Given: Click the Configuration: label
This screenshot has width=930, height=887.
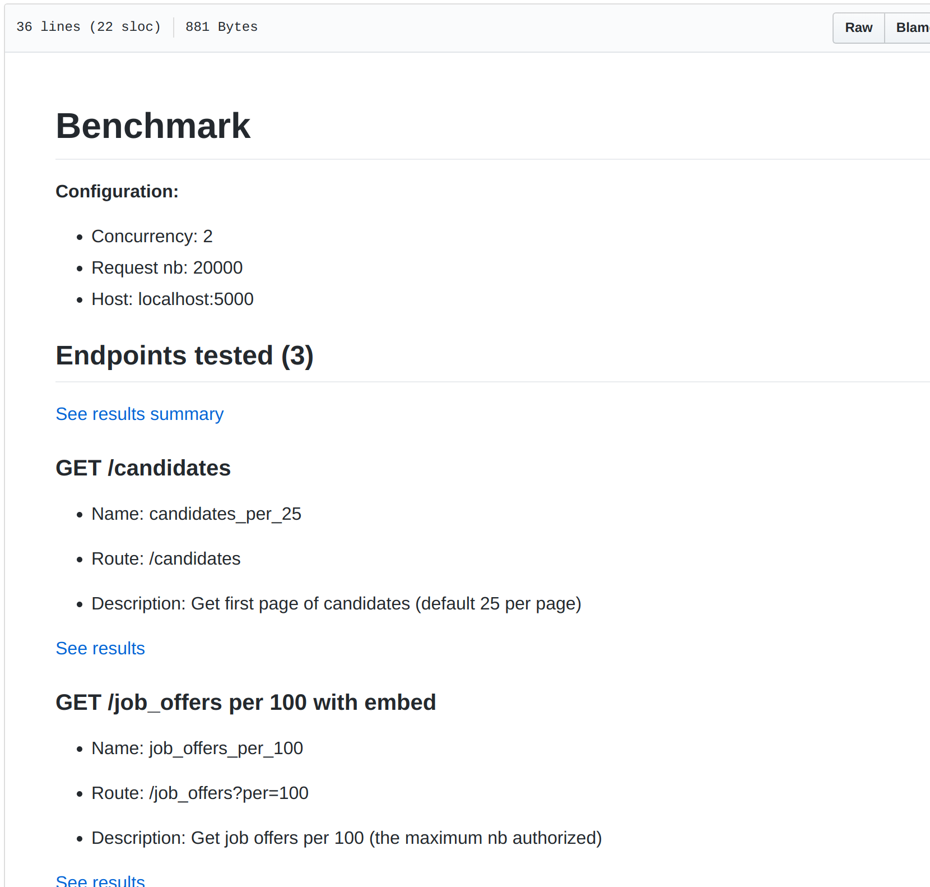Looking at the screenshot, I should tap(117, 192).
